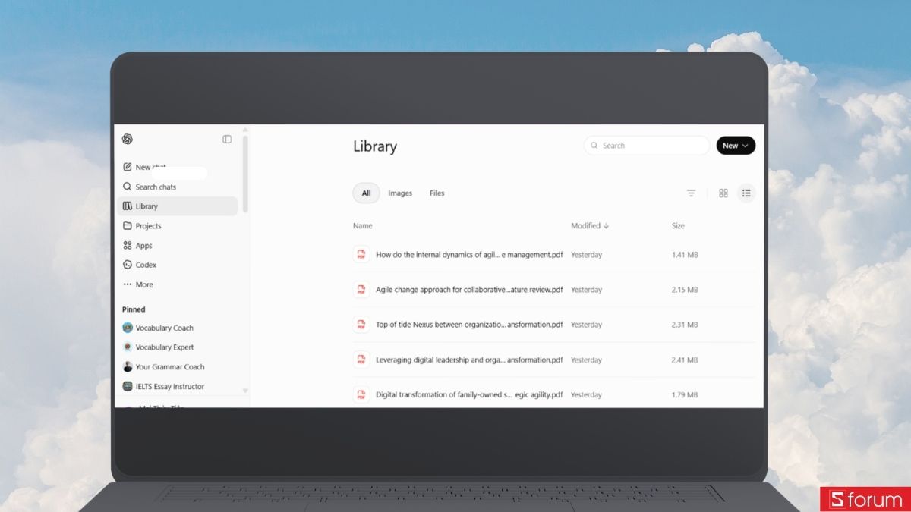Click PDF icon of 'Agile change approach' file
911x512 pixels.
[x=361, y=290]
